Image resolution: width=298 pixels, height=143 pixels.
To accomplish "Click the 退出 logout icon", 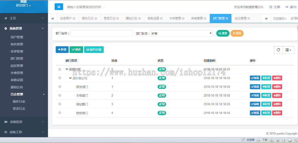I will point(287,7).
